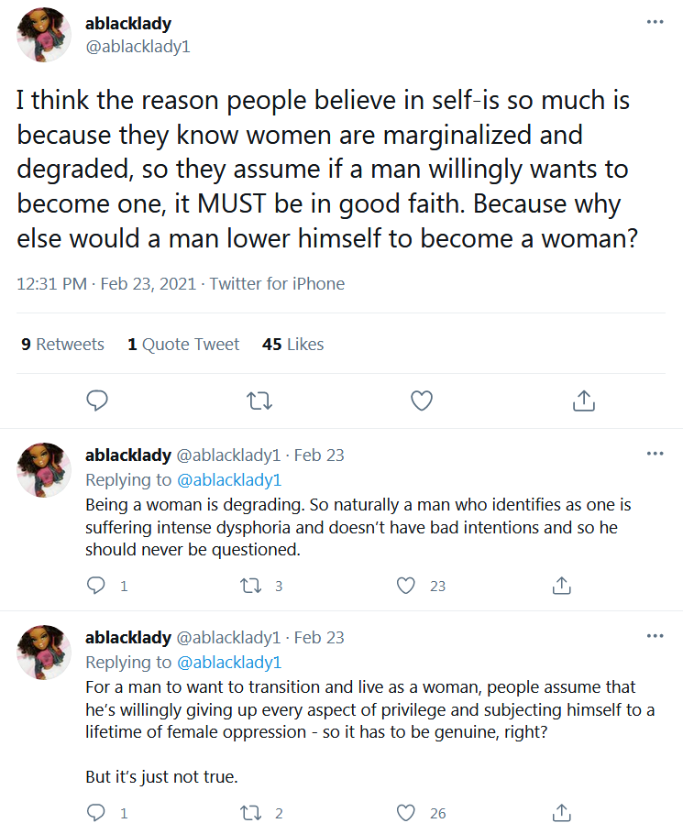The width and height of the screenshot is (683, 834).
Task: Open more options on the first reply
Action: 655,454
